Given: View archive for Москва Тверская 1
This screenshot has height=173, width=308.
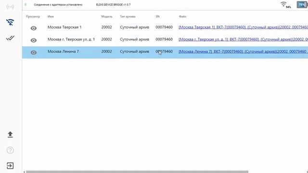Looking at the screenshot, I should (x=34, y=28).
